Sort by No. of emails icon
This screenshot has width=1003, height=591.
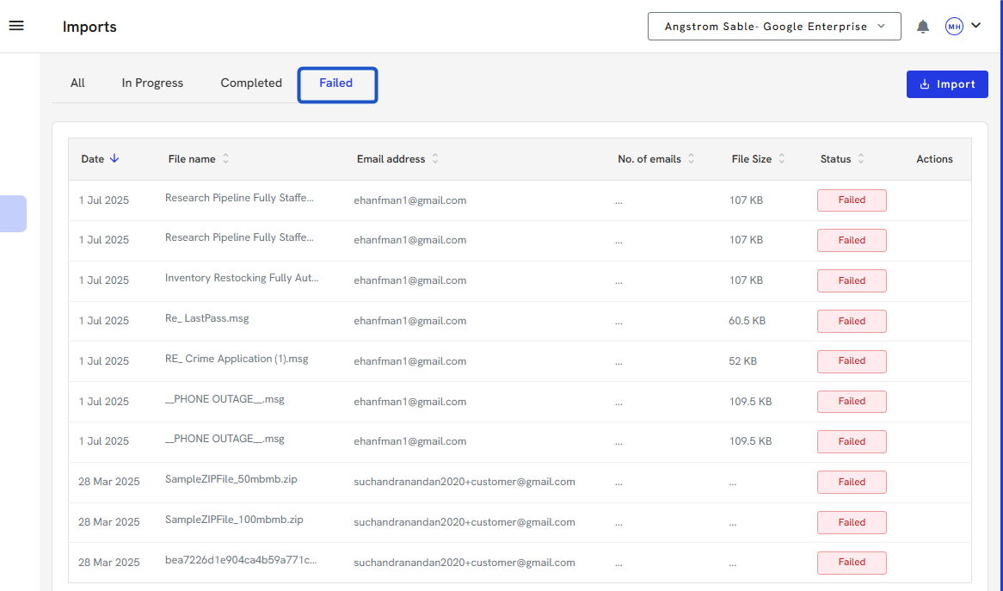click(691, 159)
